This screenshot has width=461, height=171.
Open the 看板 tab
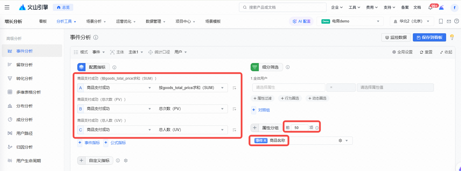click(x=43, y=21)
